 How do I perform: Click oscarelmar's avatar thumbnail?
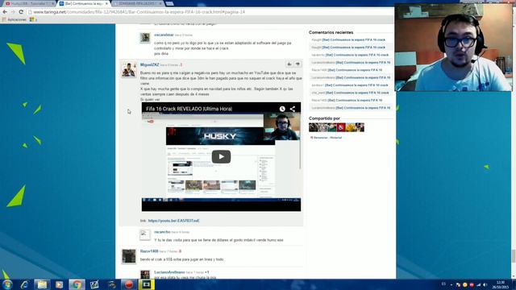point(145,38)
